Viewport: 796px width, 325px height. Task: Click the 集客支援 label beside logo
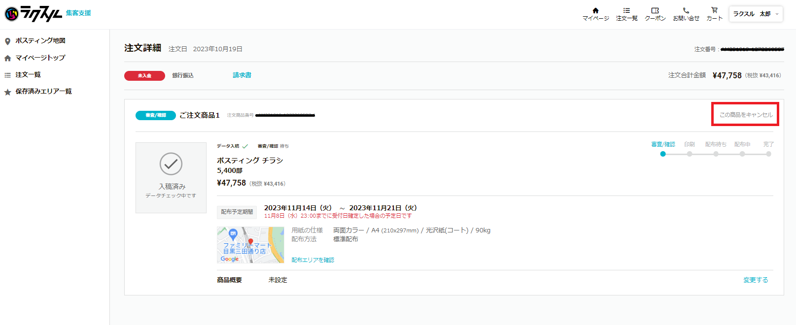78,13
